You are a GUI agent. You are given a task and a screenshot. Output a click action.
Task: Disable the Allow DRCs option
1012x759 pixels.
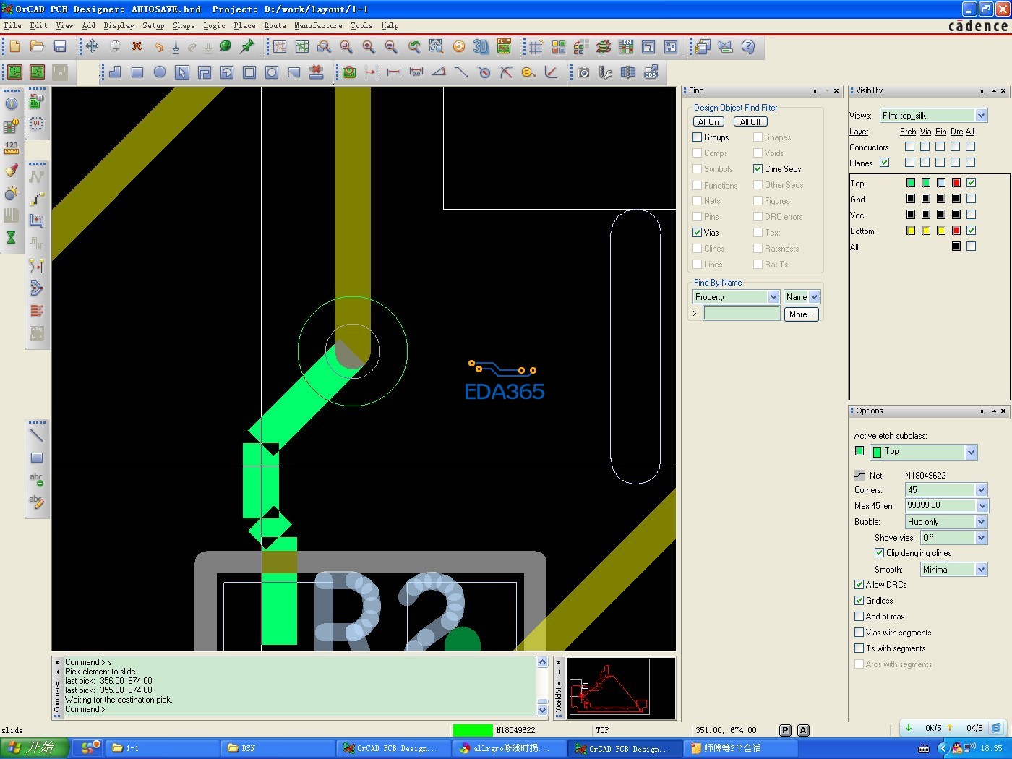click(x=859, y=585)
